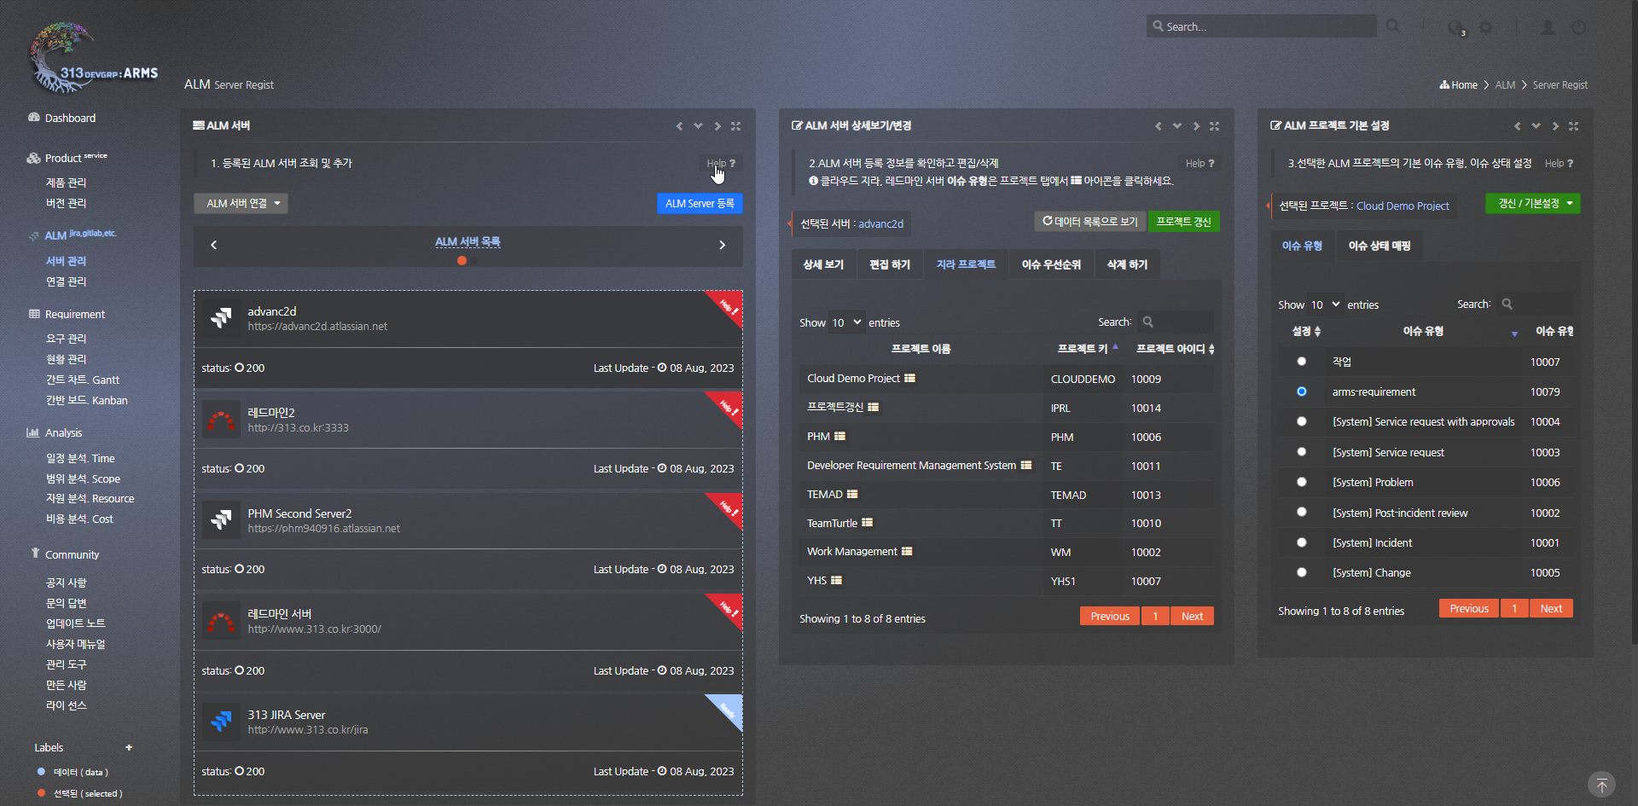Image resolution: width=1638 pixels, height=806 pixels.
Task: Click scroll-to-top arrow icon at bottom right
Action: (1601, 785)
